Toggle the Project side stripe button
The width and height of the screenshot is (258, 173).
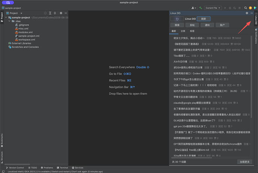(2, 17)
